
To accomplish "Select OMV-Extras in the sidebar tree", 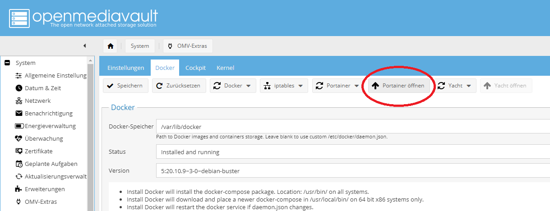I will (x=41, y=202).
